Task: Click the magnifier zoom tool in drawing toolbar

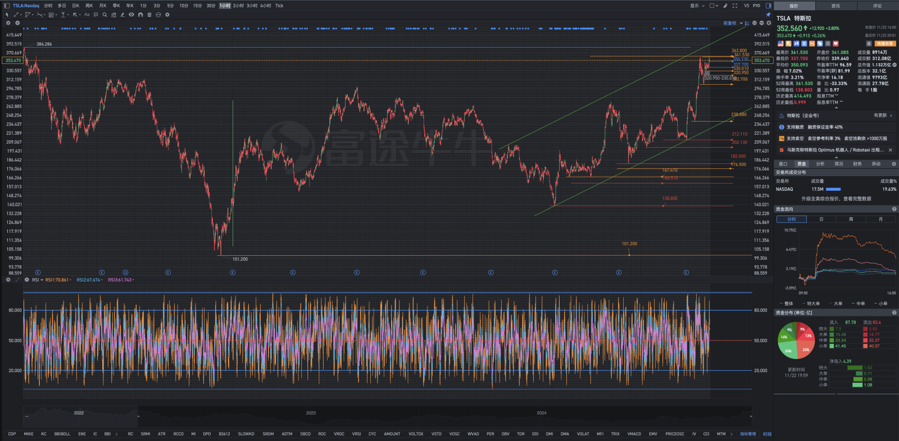Action: tap(105, 15)
